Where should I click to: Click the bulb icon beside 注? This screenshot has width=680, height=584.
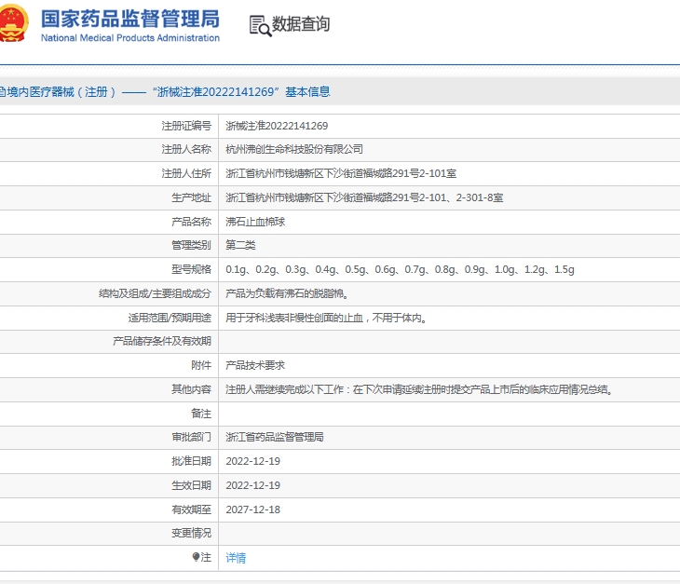point(196,557)
